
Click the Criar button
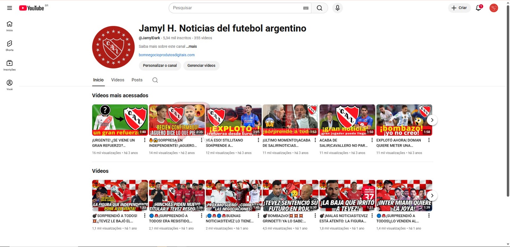pos(459,8)
